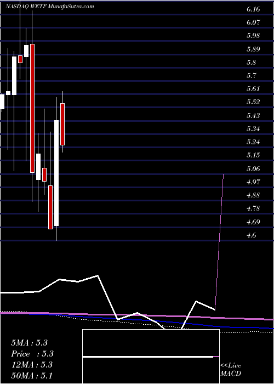
Task: Click the 5.89 price axis label
Action: pos(253,49)
